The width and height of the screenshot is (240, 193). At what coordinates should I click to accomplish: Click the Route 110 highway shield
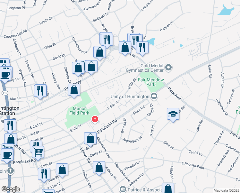tap(5, 93)
